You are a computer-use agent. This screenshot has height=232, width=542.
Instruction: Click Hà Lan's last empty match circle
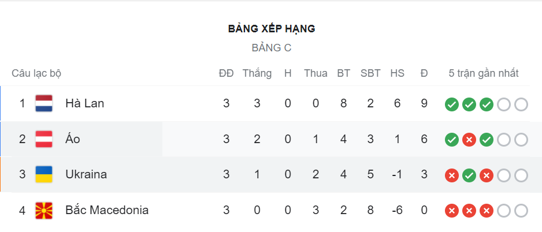[x=521, y=104]
